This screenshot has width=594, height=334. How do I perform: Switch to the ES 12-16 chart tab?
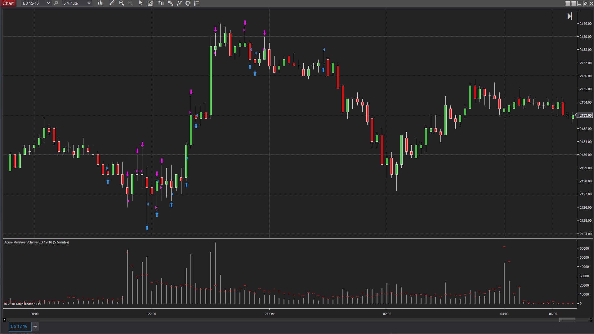tap(19, 326)
